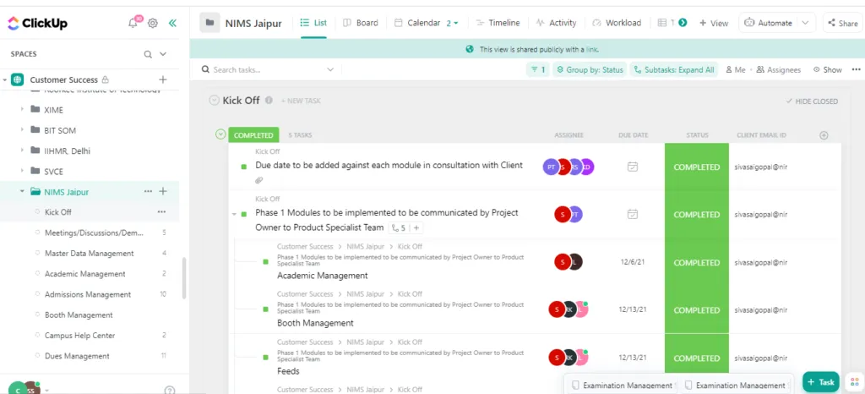
Task: Open the Timeline view tab
Action: click(x=498, y=23)
